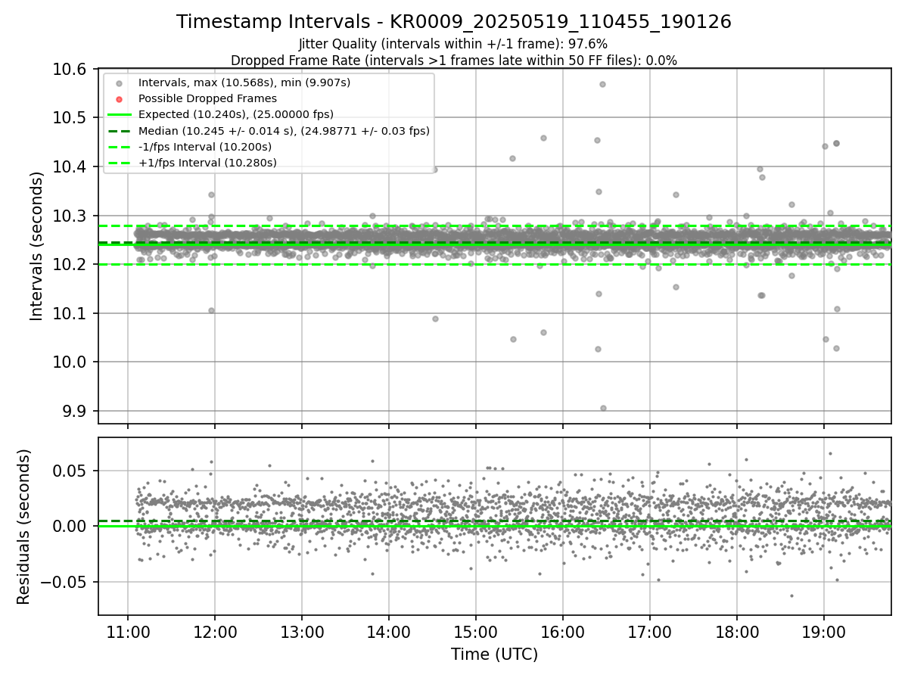Click legend entry 'Possible Dropped Frames'

coord(207,98)
